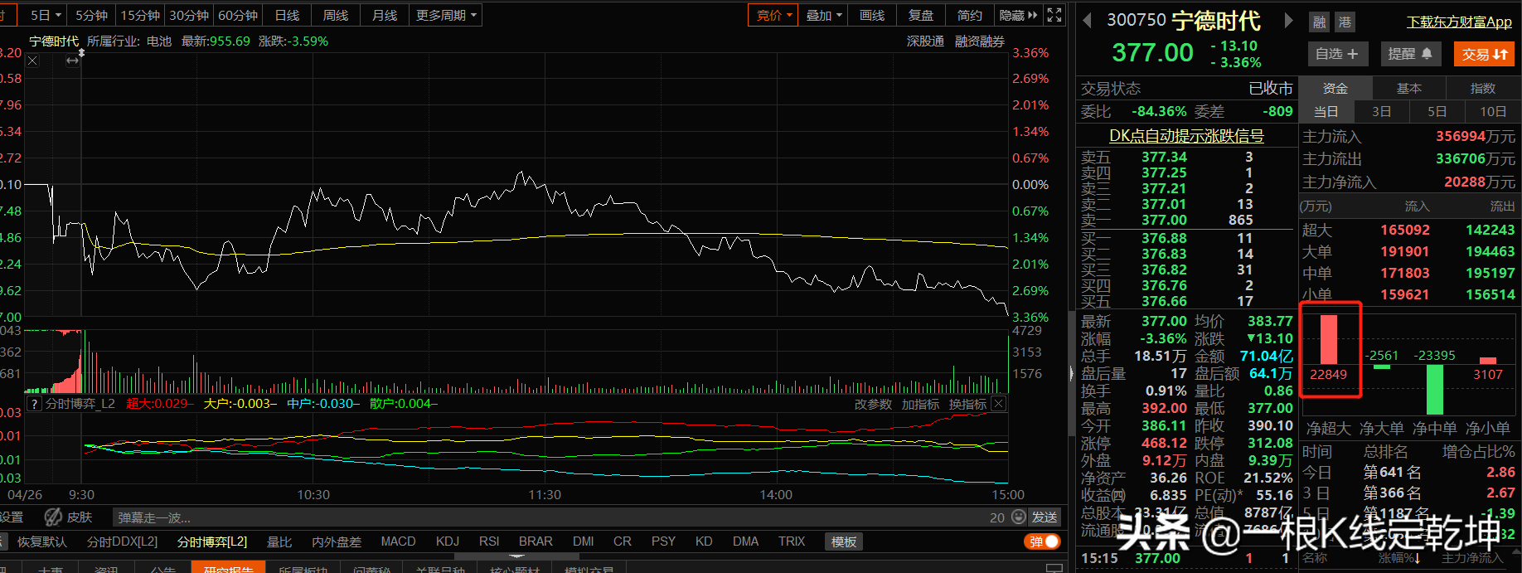Go to next stock with right arrow

tap(1288, 21)
